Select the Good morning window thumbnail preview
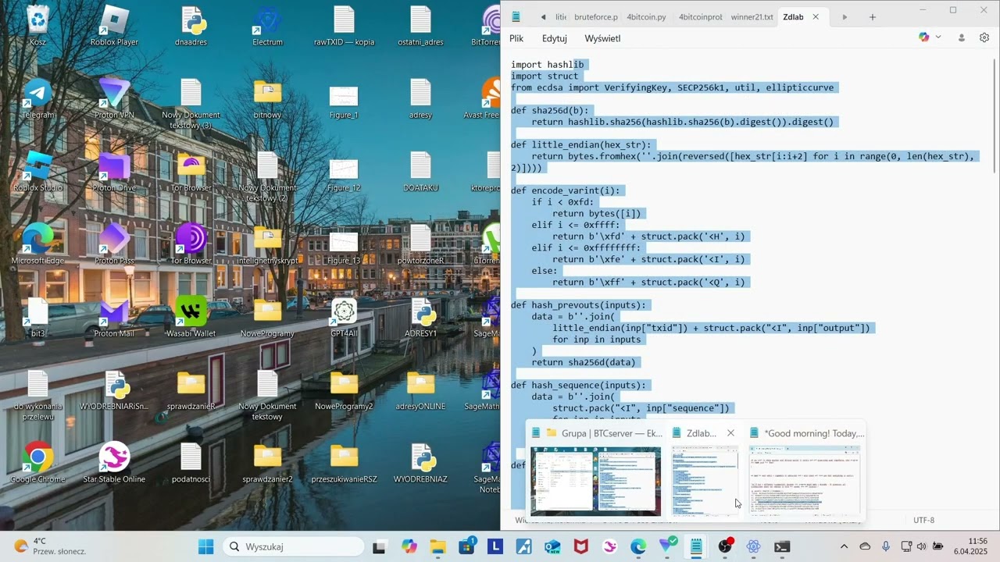Image resolution: width=1000 pixels, height=562 pixels. point(805,480)
